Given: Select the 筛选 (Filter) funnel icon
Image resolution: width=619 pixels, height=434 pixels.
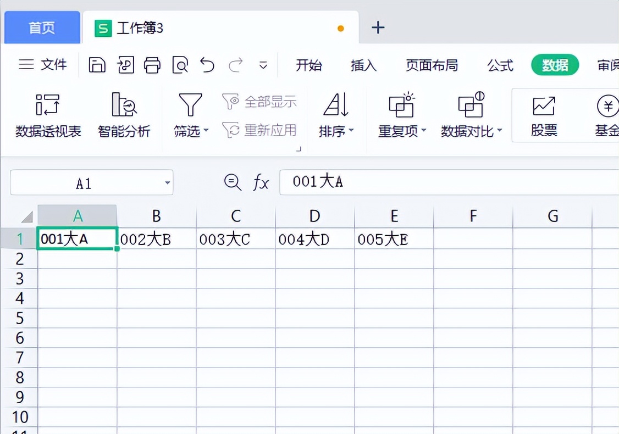Looking at the screenshot, I should coord(189,104).
